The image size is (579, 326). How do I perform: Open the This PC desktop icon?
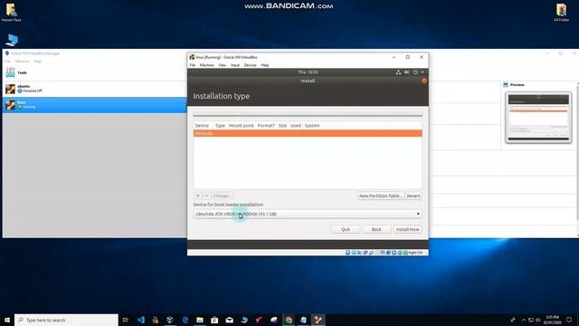tap(12, 40)
